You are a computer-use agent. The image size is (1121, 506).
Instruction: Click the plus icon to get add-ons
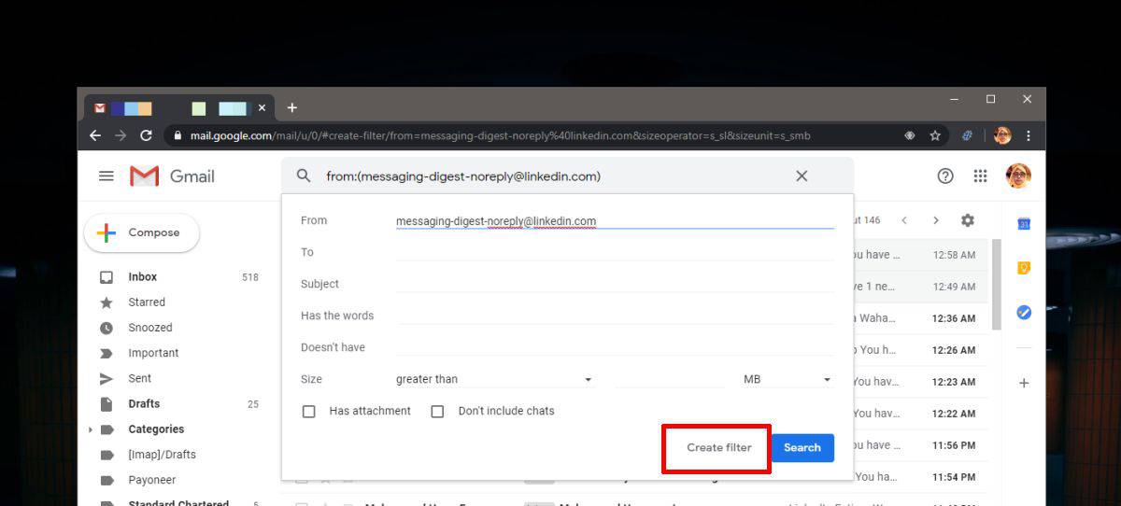pyautogui.click(x=1024, y=383)
